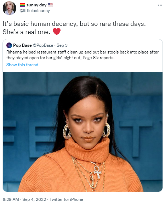Viewport: 165px width, 203px height.
Task: Click the Twitter for iPhone source label
Action: [66, 199]
